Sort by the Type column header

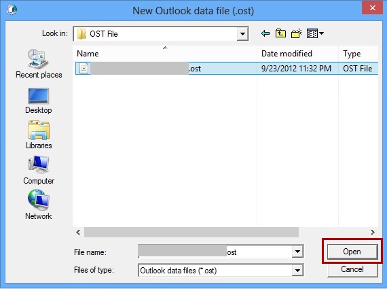point(358,54)
